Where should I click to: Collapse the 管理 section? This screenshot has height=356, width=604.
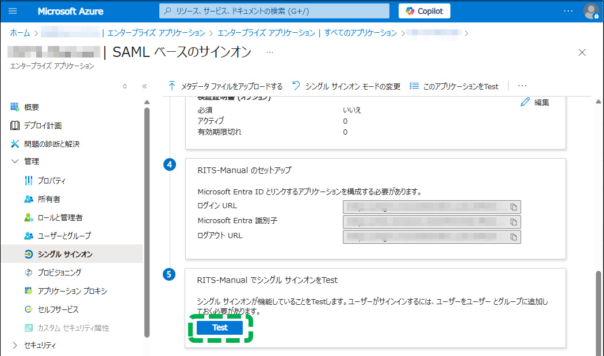pos(14,162)
